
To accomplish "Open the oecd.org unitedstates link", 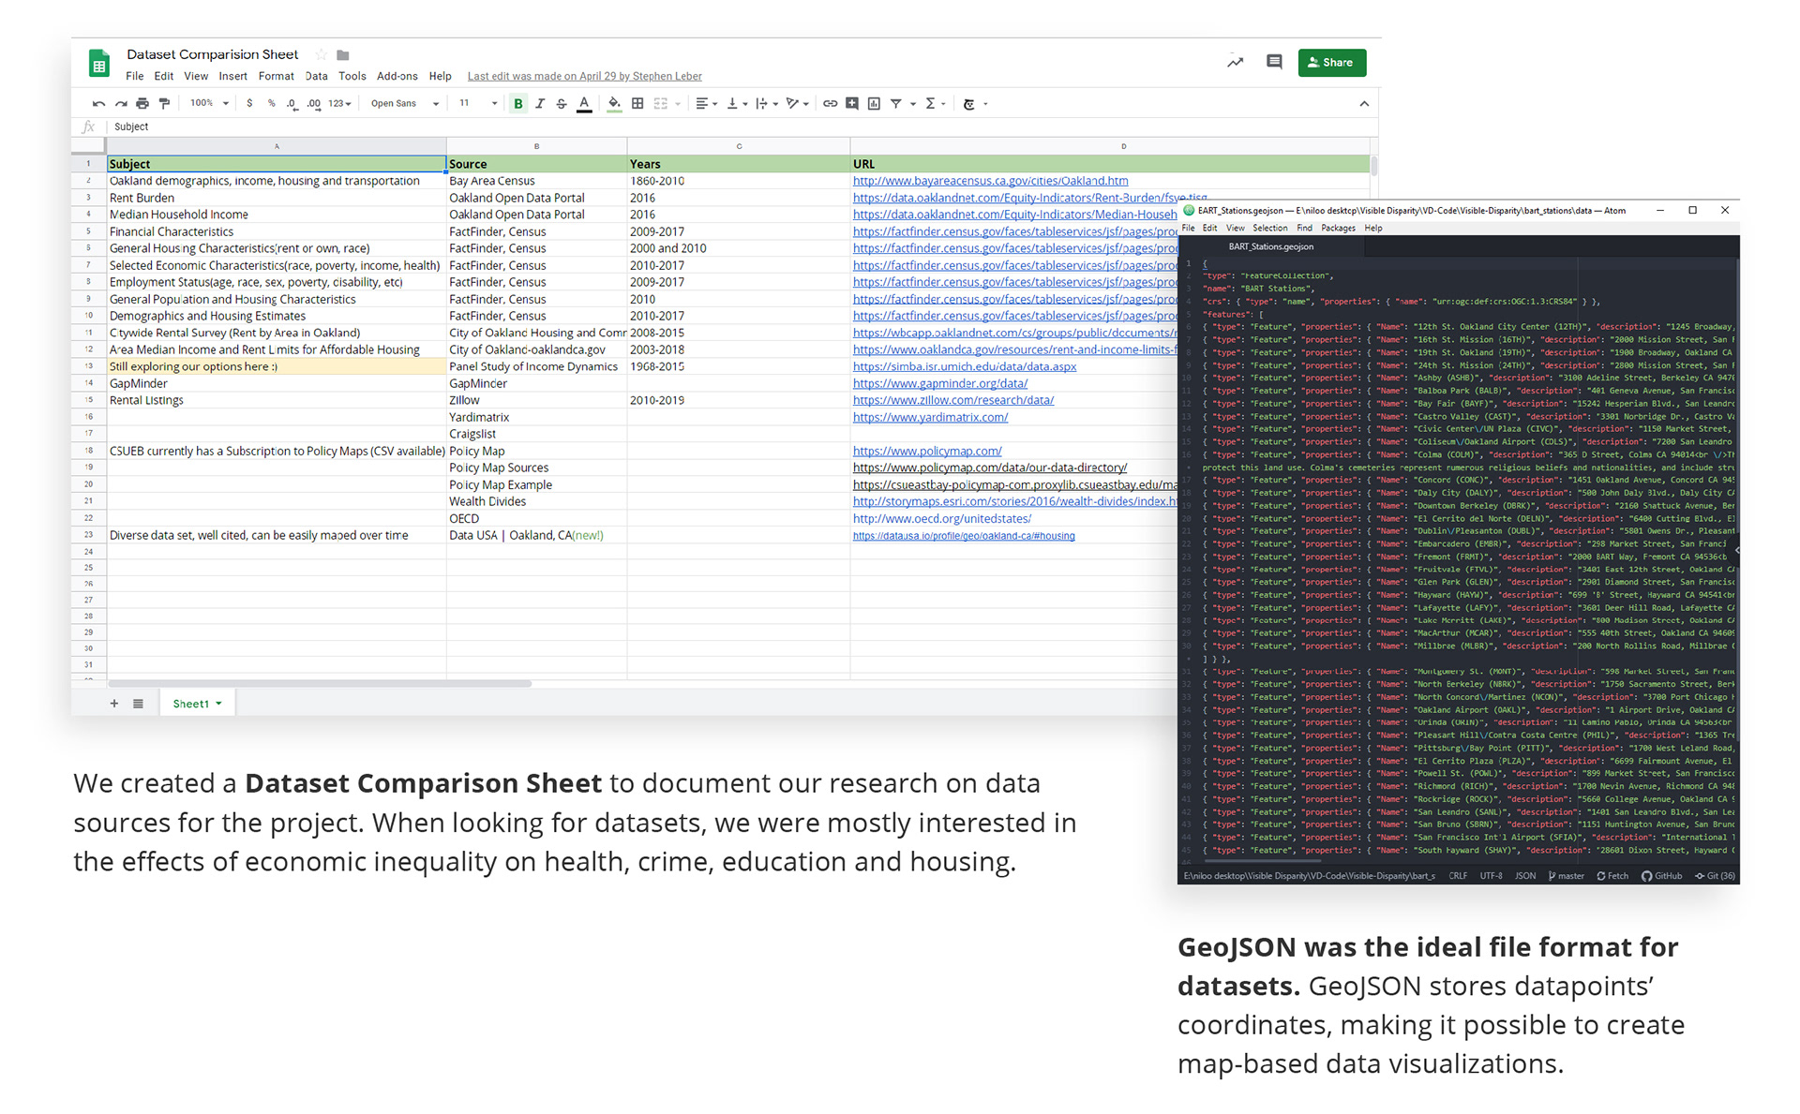I will point(942,518).
